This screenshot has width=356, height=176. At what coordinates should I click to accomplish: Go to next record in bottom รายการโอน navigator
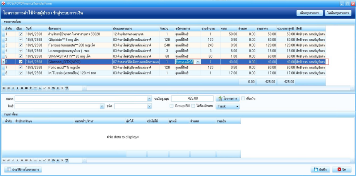(x=17, y=160)
